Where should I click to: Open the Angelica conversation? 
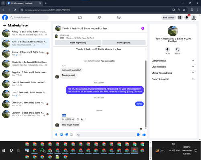click(x=25, y=74)
